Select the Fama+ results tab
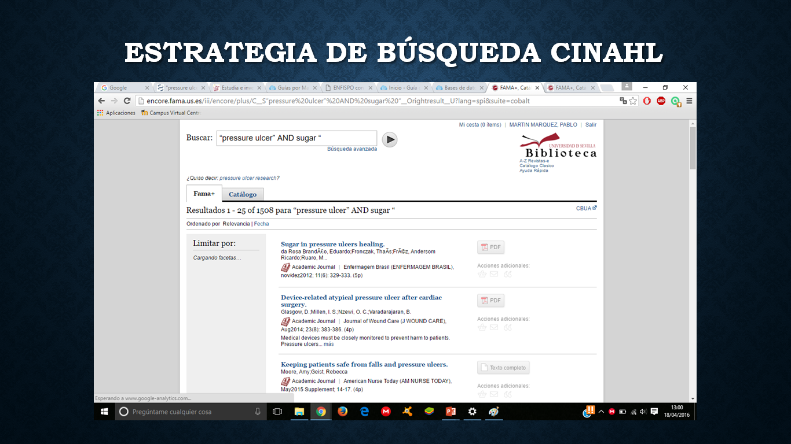This screenshot has height=444, width=791. [204, 194]
